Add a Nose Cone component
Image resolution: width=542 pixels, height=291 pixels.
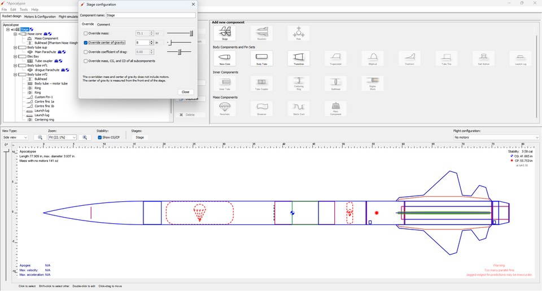pos(225,59)
